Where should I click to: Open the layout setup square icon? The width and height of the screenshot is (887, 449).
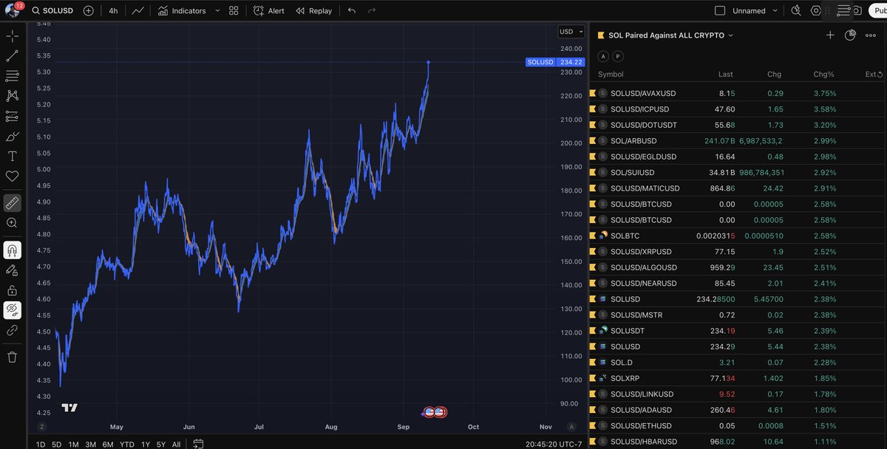720,11
